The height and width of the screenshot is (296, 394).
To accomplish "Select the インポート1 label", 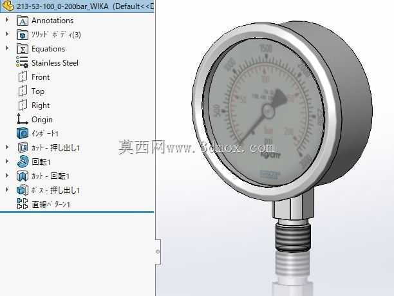I will tap(45, 134).
